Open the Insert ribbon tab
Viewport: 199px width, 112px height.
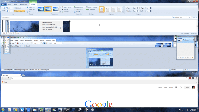[x=16, y=5]
